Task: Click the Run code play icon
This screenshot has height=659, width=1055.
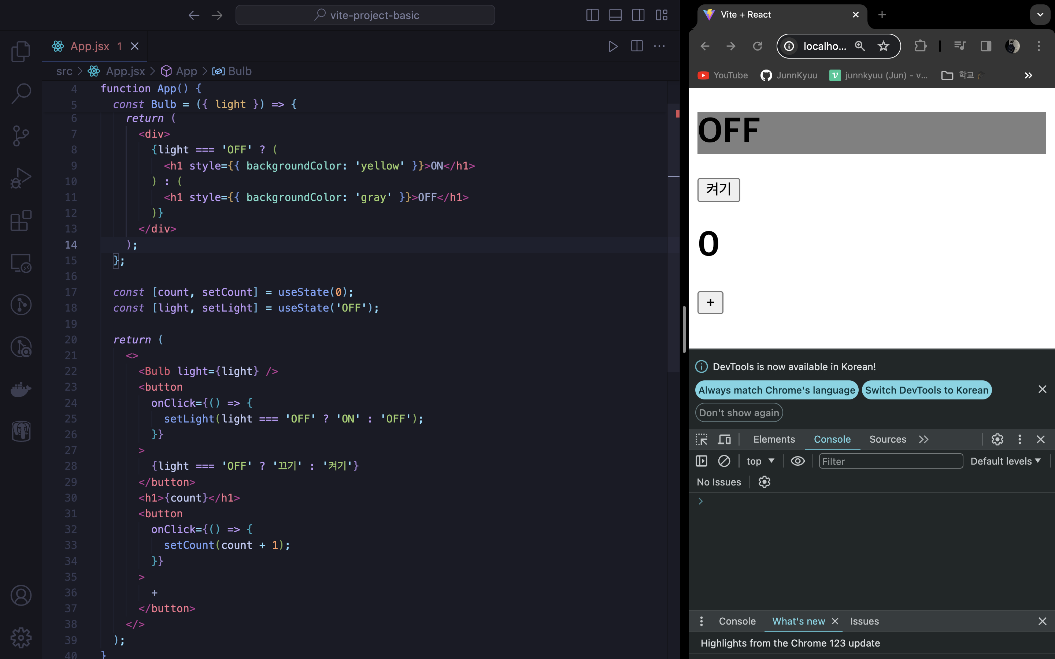Action: [x=613, y=46]
